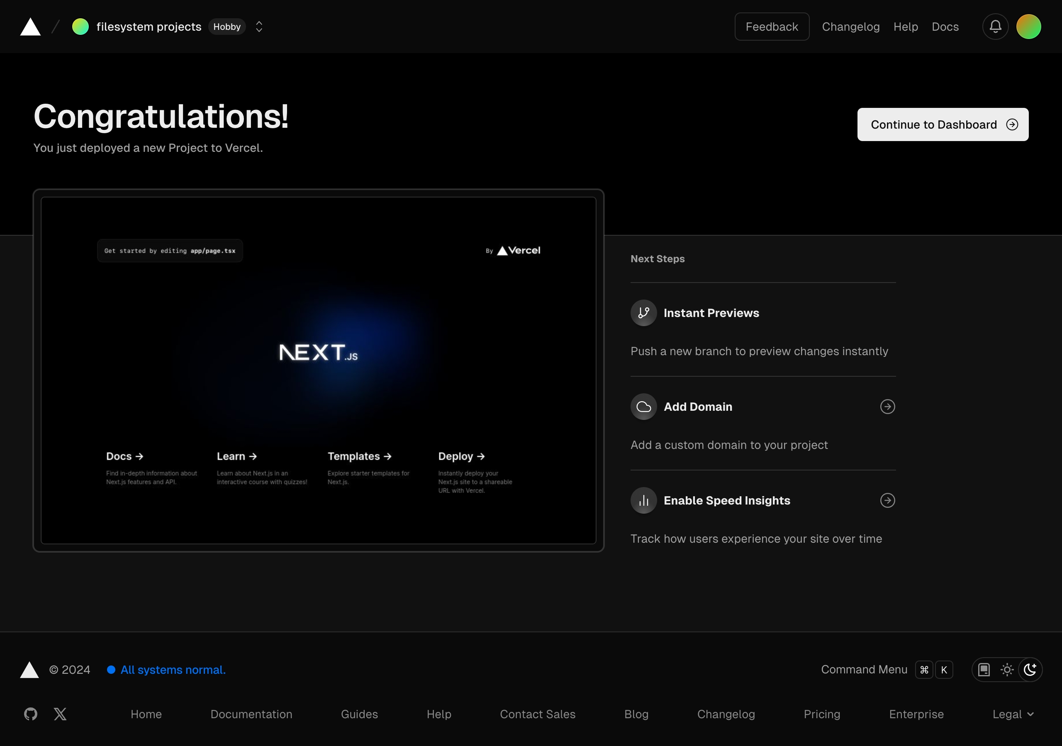1062x746 pixels.
Task: Open Changelog in the footer
Action: (x=726, y=714)
